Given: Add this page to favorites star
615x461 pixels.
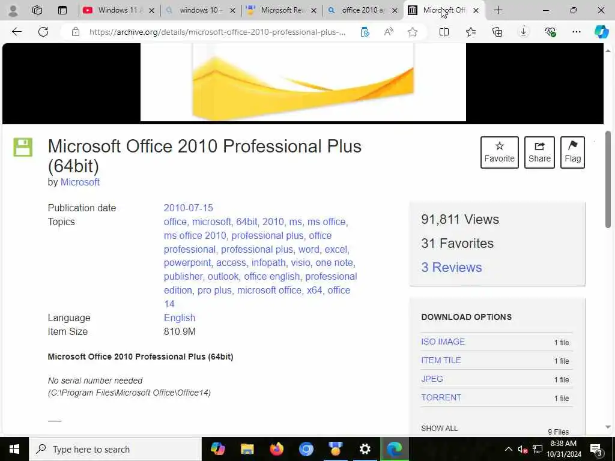Looking at the screenshot, I should pyautogui.click(x=412, y=32).
